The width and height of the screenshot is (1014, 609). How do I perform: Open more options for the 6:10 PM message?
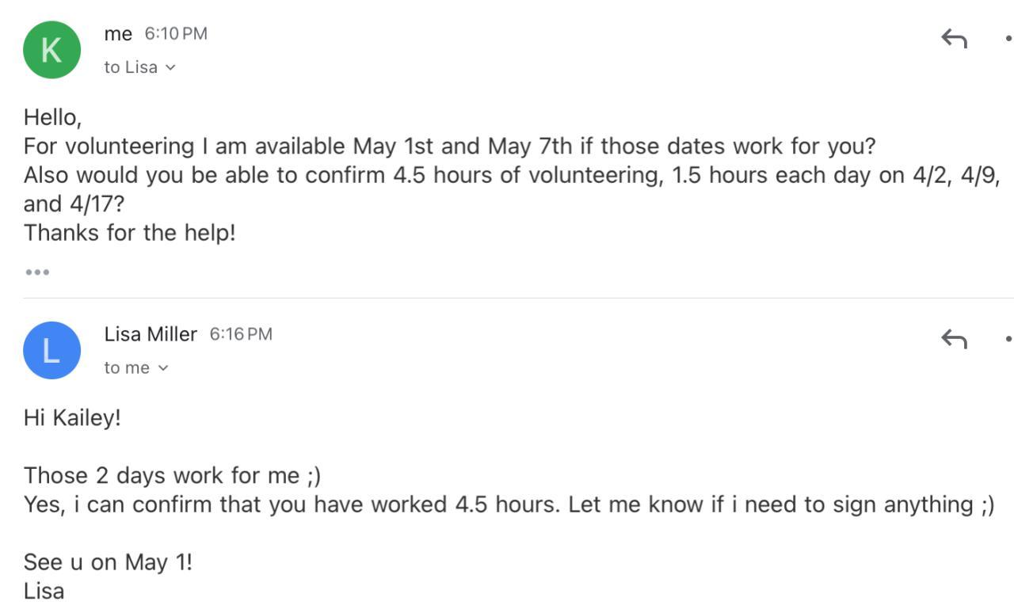1008,38
